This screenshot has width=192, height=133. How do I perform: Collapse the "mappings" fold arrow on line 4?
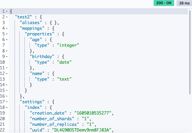point(7,28)
